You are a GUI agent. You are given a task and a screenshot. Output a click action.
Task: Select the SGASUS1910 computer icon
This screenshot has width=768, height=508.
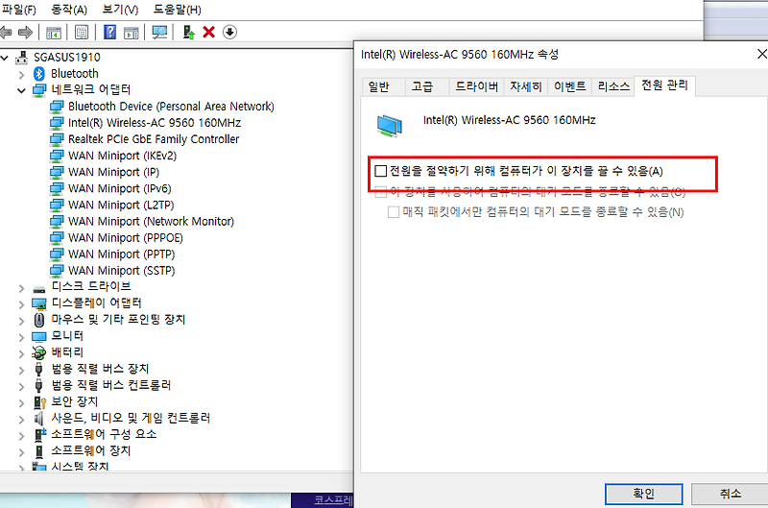(x=21, y=58)
